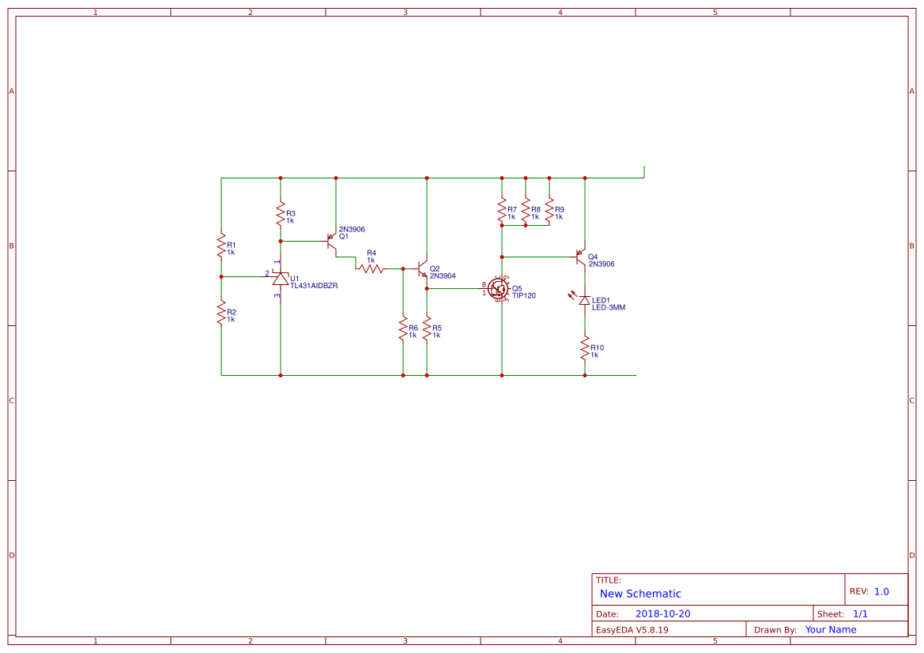Click the New Schematic title text
The image size is (924, 653).
tap(640, 594)
